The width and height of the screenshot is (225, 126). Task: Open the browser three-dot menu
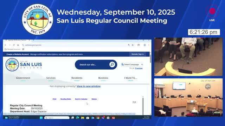click(x=149, y=45)
